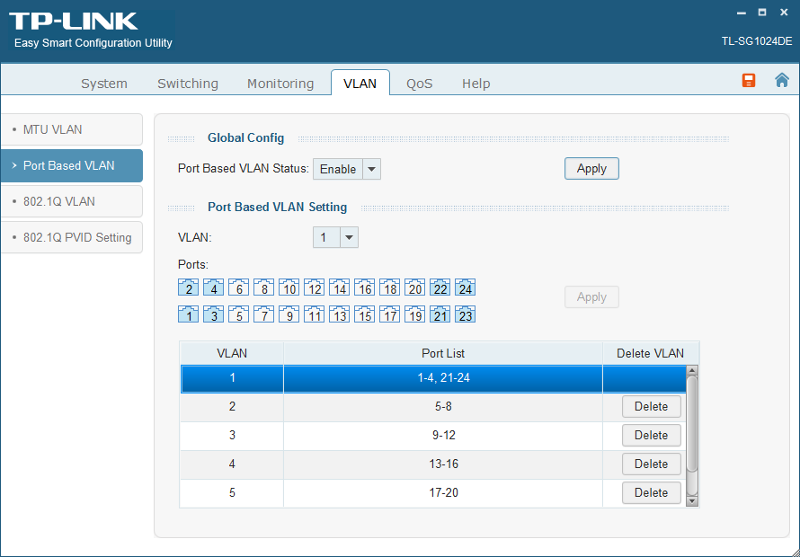This screenshot has width=800, height=557.
Task: Toggle port 4 icon
Action: coord(213,287)
